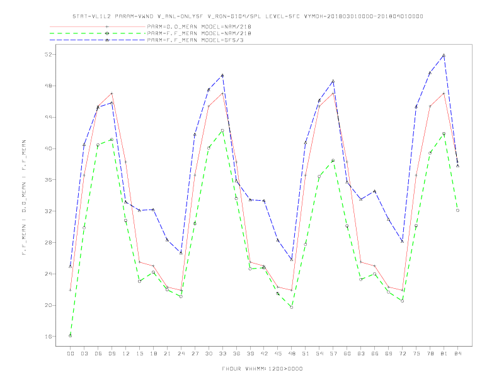
Task: Click x-axis tick label 24
Action: coord(181,354)
